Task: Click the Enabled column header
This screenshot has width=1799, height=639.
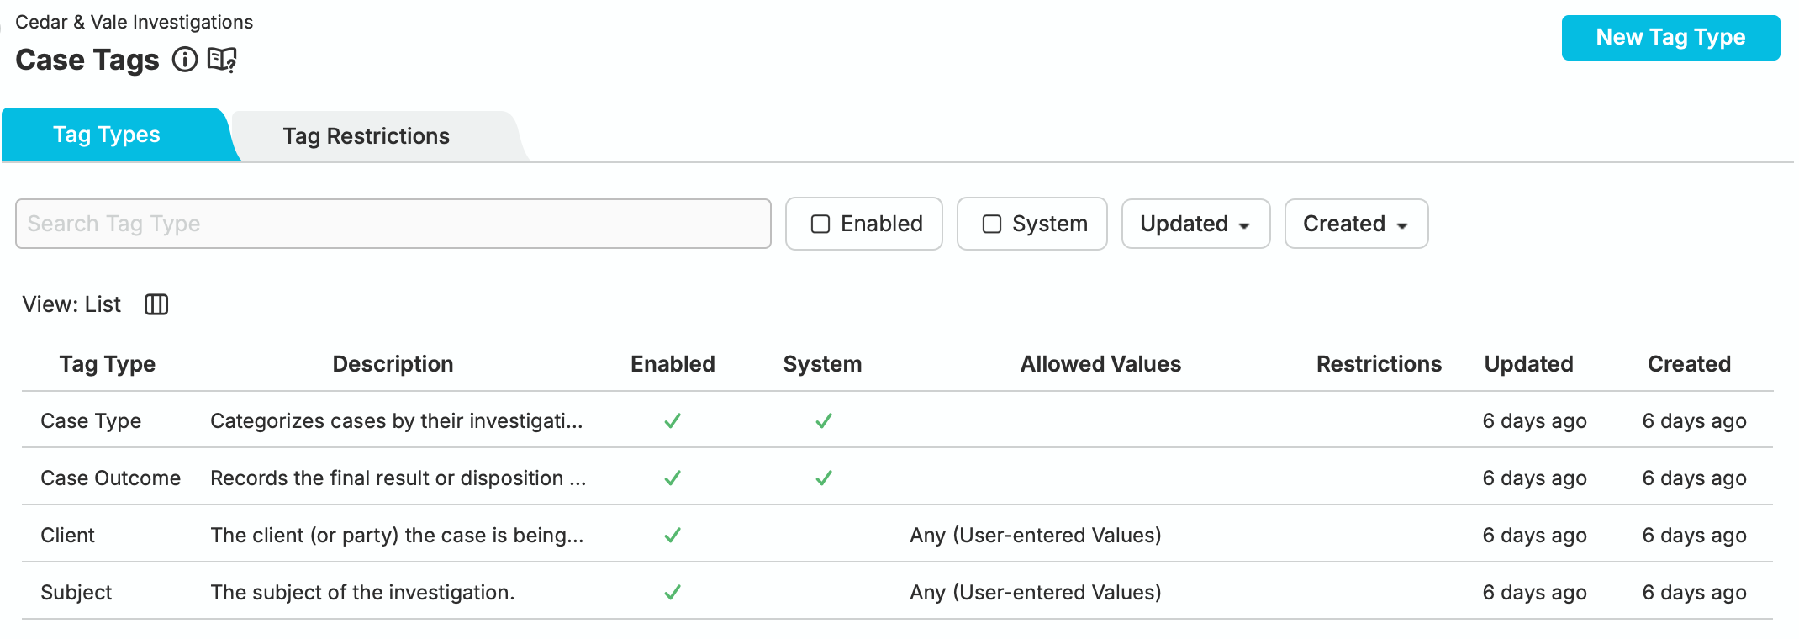Action: point(673,364)
